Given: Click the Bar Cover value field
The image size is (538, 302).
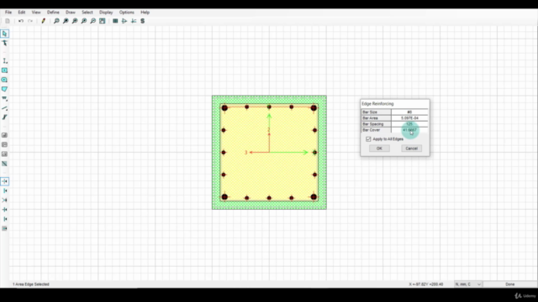Looking at the screenshot, I should pyautogui.click(x=409, y=130).
